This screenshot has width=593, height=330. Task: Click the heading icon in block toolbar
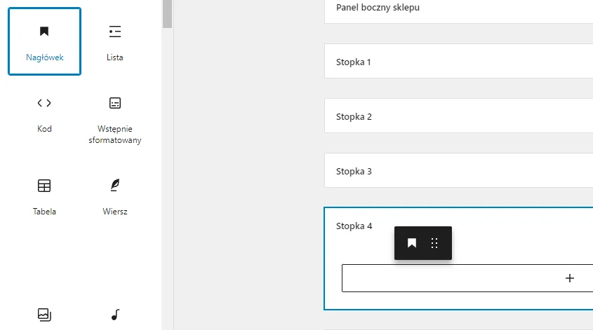coord(412,243)
